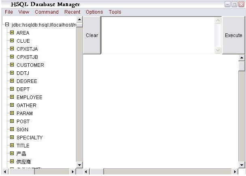This screenshot has width=246, height=176.
Task: Click the SQL text area scroll-down arrow
Action: pos(218,50)
